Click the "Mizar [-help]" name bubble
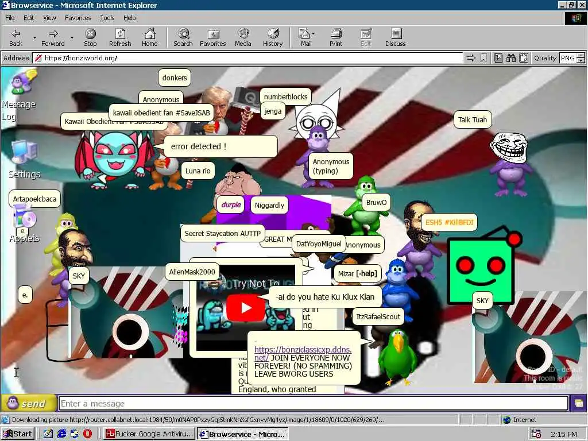The height and width of the screenshot is (441, 588). click(x=357, y=273)
